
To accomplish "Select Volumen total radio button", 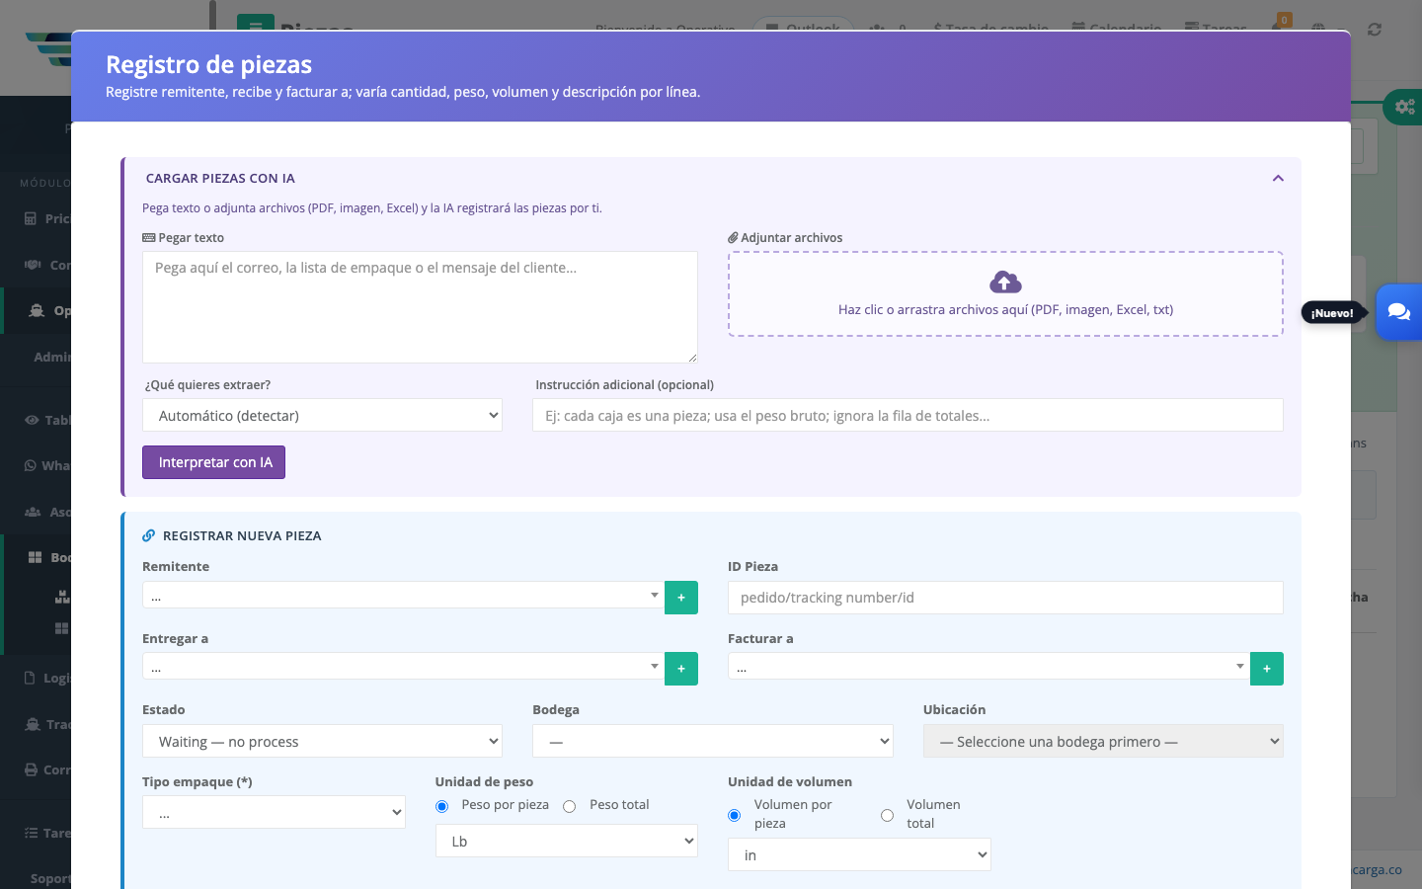I will tap(888, 815).
